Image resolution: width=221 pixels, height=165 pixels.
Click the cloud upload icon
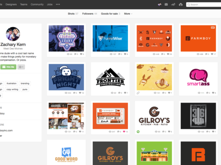click(181, 4)
